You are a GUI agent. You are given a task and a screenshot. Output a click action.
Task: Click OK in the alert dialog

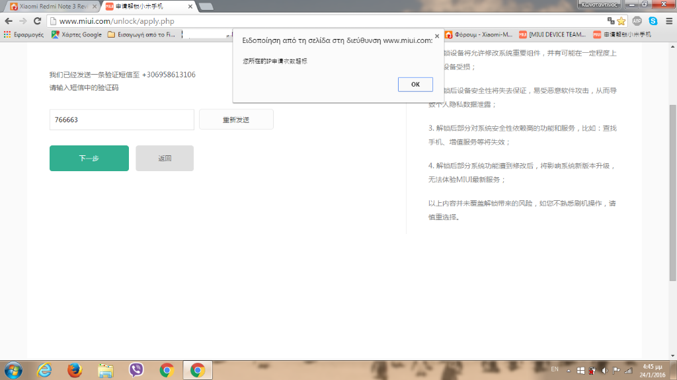pos(415,84)
